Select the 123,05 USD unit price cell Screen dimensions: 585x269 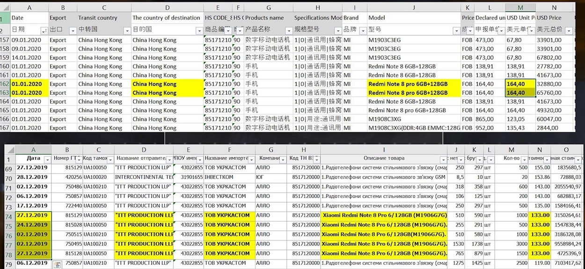tap(520, 119)
